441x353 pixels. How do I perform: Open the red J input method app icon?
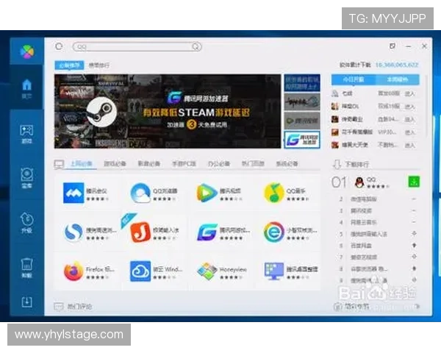[x=140, y=232]
